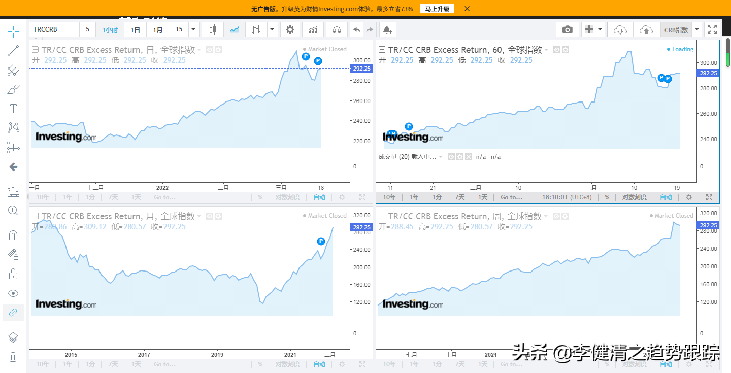
Task: Toggle 自动 auto scale on 60-minute chart
Action: coord(666,197)
